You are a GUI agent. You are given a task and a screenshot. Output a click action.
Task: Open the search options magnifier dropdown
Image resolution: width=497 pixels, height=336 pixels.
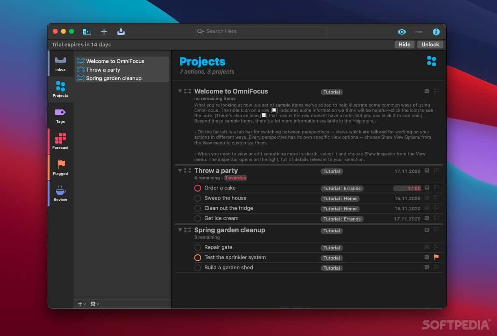(x=201, y=31)
